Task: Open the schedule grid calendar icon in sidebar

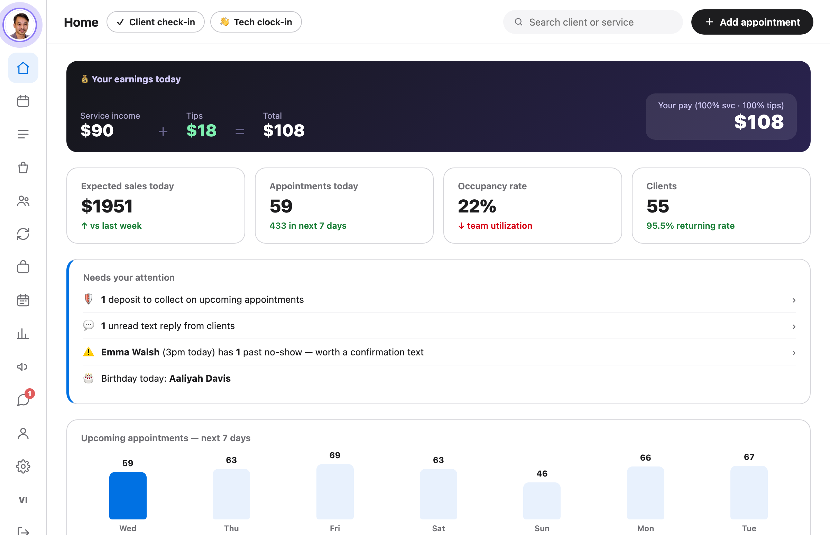Action: click(23, 300)
